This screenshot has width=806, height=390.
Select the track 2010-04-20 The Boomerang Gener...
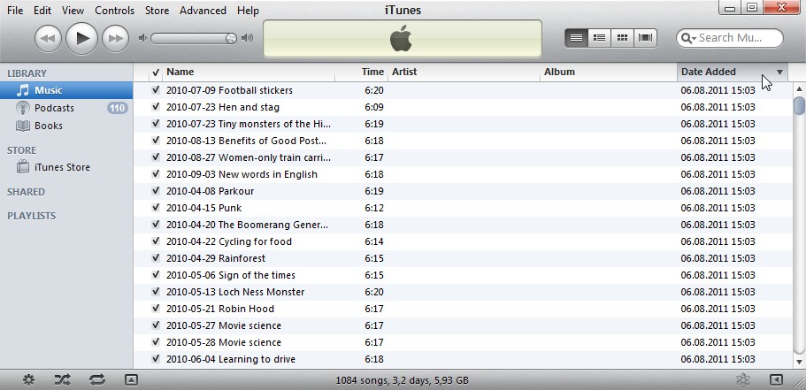pos(463,225)
